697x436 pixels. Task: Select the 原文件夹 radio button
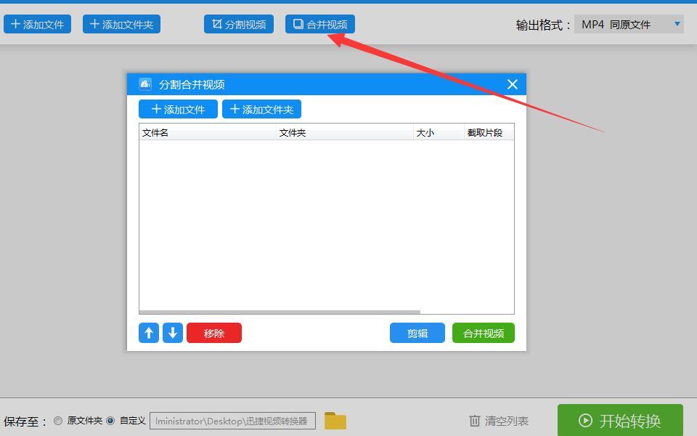click(x=58, y=421)
